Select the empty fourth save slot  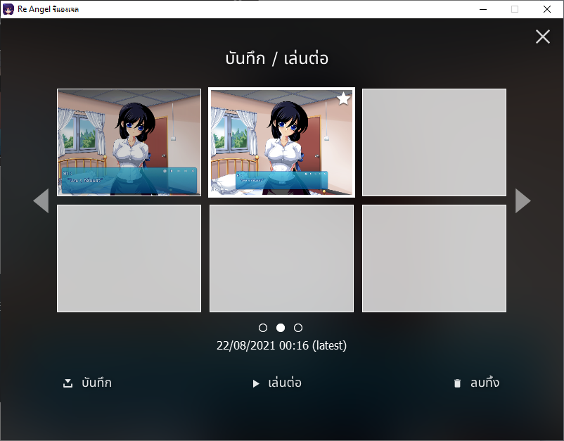point(129,258)
